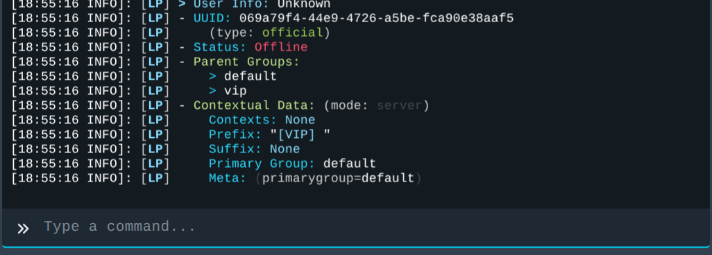Click the 'Contexts: None' line
The image size is (712, 255).
tap(262, 121)
